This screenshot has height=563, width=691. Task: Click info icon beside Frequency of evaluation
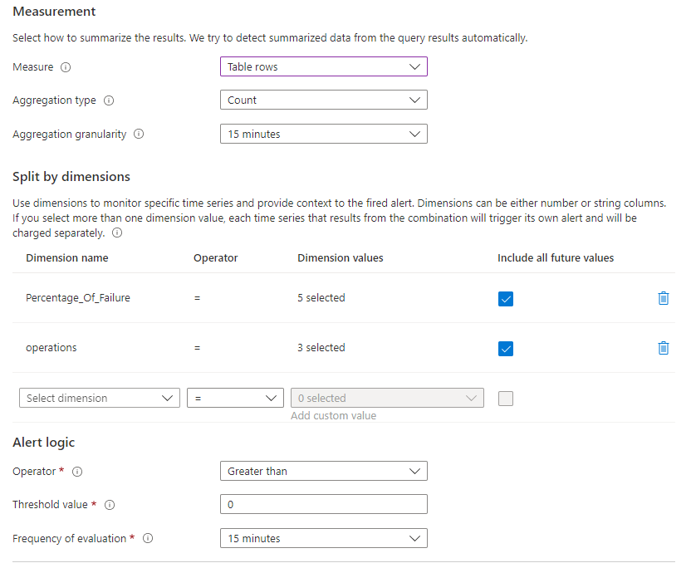point(148,538)
